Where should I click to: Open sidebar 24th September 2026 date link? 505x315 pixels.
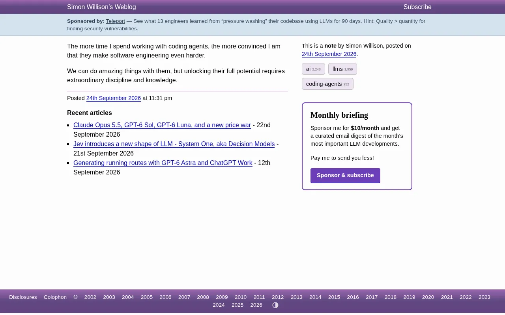point(329,54)
